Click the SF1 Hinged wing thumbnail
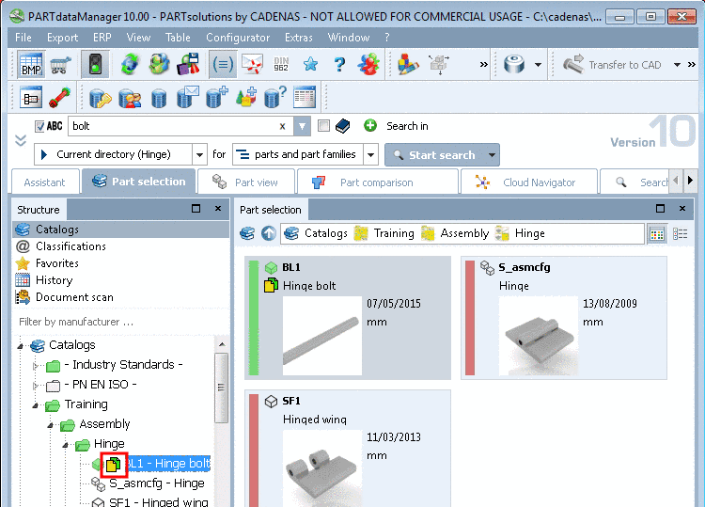Viewport: 705px width, 507px height. point(321,467)
